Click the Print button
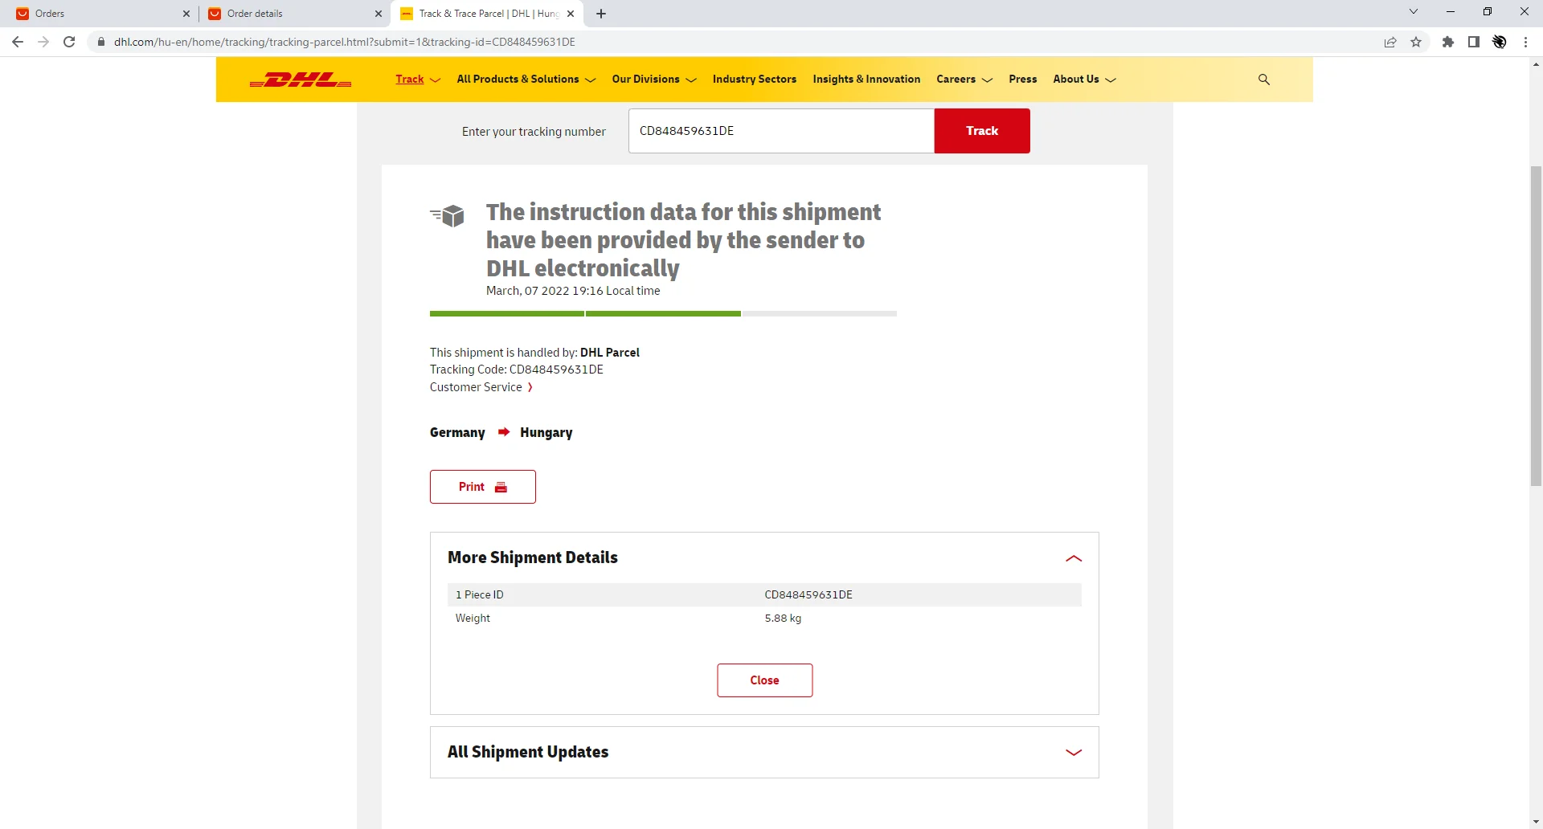 tap(483, 487)
